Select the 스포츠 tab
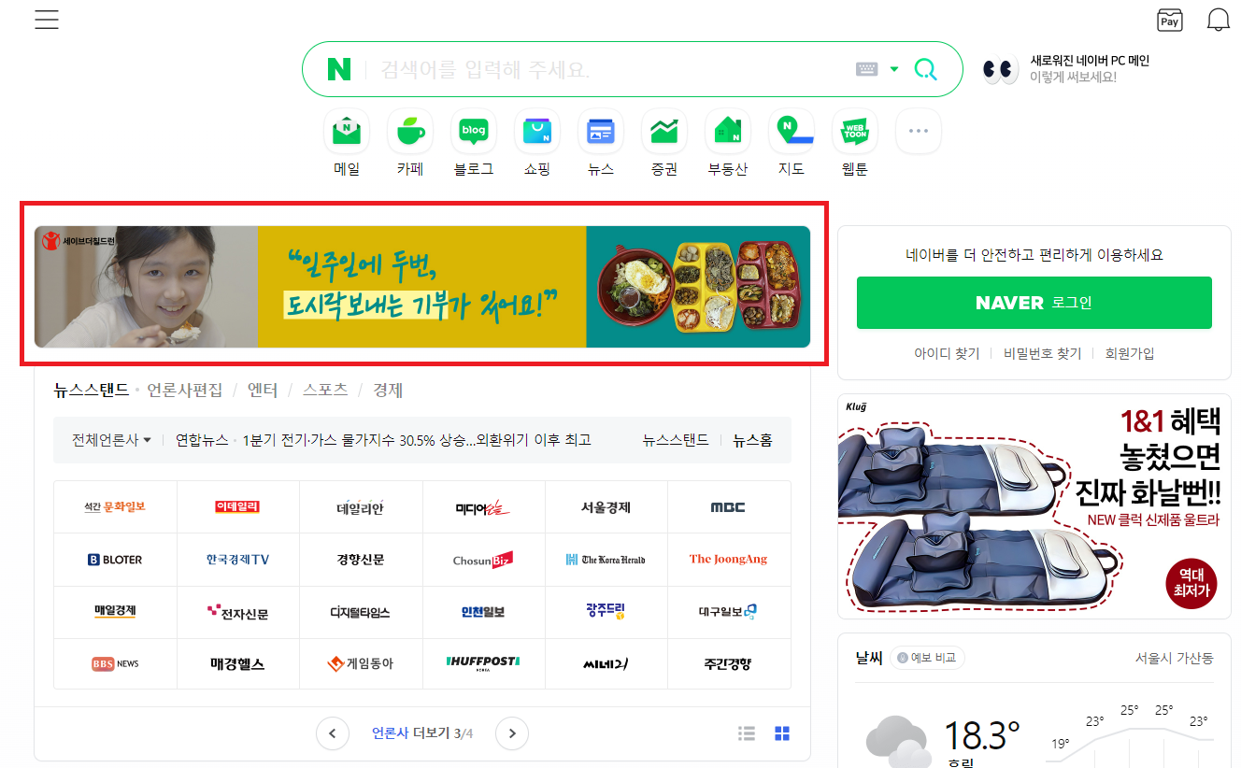 [325, 391]
